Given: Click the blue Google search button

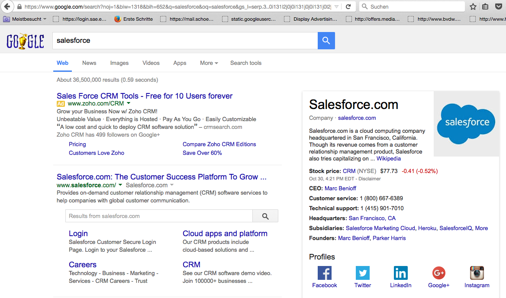Looking at the screenshot, I should pos(326,41).
